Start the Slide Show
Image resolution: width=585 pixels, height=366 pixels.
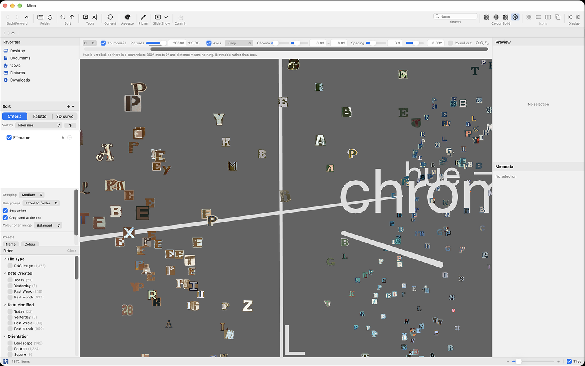[x=158, y=17]
